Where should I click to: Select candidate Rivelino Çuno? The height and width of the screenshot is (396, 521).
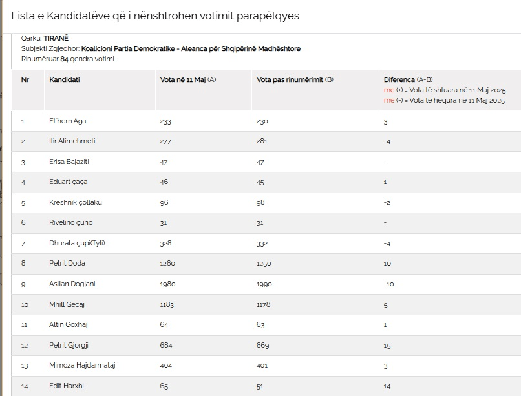pos(70,222)
